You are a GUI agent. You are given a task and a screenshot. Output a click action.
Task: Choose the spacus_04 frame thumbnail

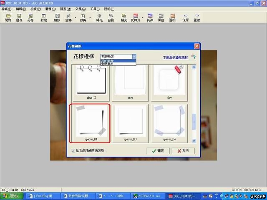[x=169, y=124]
